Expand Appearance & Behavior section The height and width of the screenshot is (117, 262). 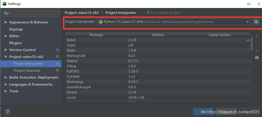(6, 22)
